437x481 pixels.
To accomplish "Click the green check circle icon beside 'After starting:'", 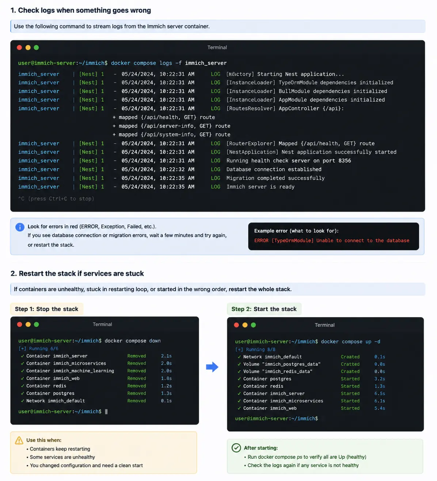I will [236, 448].
